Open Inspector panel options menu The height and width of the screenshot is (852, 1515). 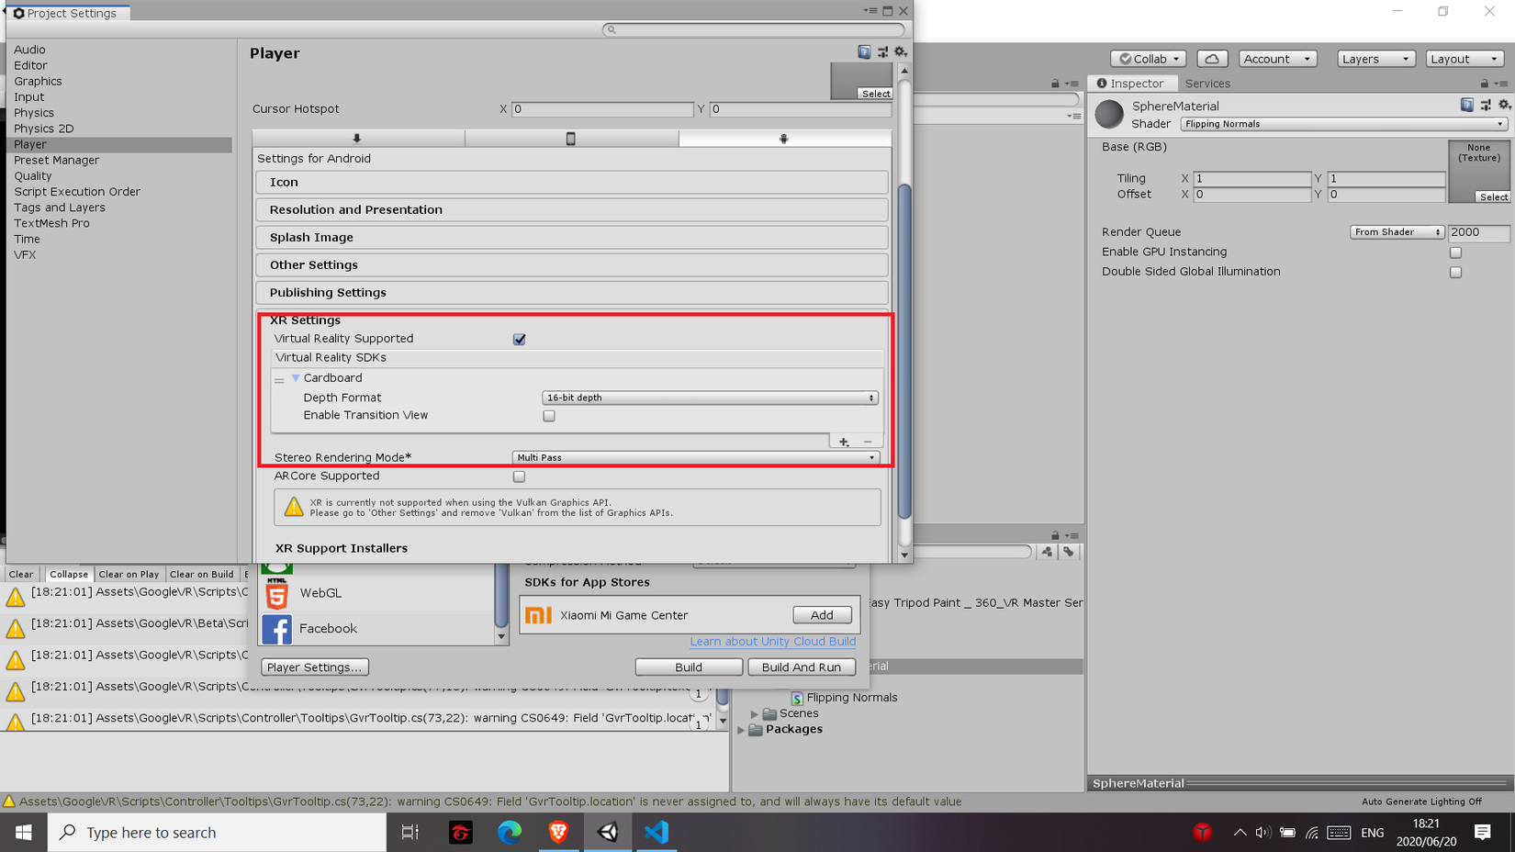point(1502,84)
